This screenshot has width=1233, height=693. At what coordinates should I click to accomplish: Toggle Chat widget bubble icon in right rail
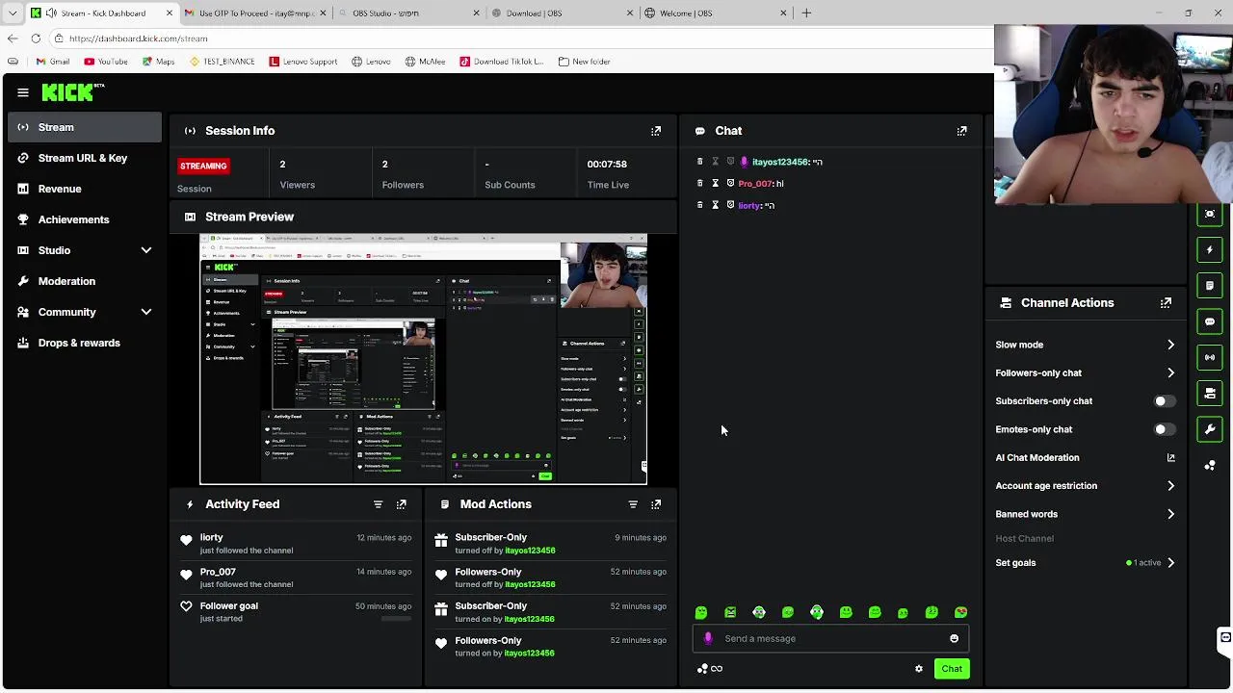coord(1210,321)
